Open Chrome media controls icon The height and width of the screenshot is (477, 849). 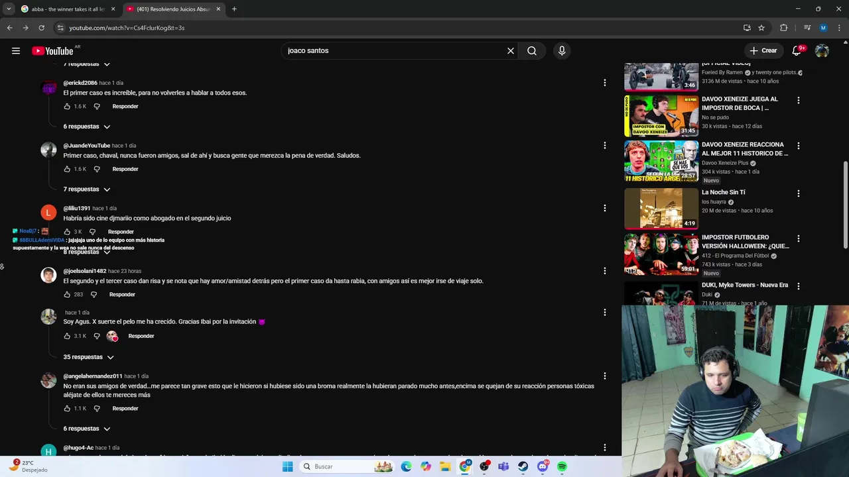point(807,28)
